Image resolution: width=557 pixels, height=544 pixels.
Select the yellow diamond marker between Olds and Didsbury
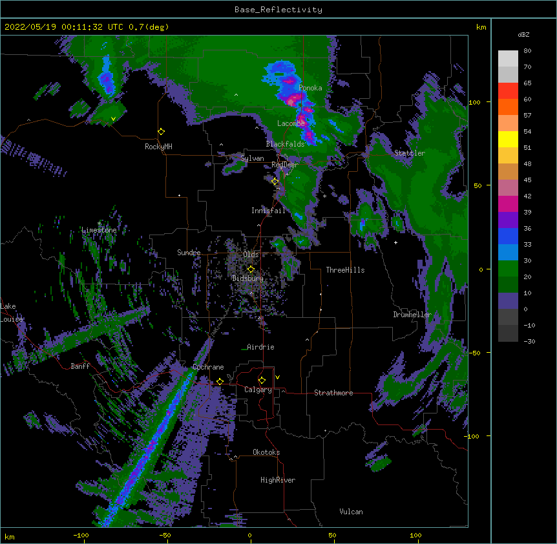pyautogui.click(x=251, y=269)
